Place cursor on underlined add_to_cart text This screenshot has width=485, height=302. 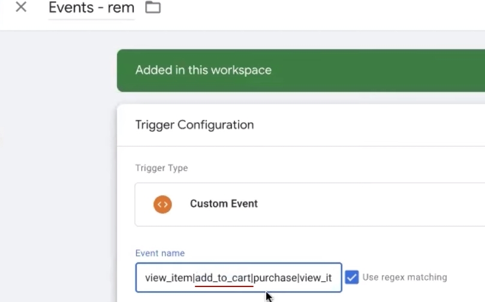(224, 278)
